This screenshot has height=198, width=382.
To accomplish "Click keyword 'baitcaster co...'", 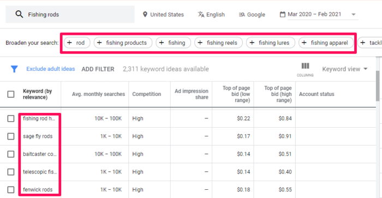I will point(40,154).
